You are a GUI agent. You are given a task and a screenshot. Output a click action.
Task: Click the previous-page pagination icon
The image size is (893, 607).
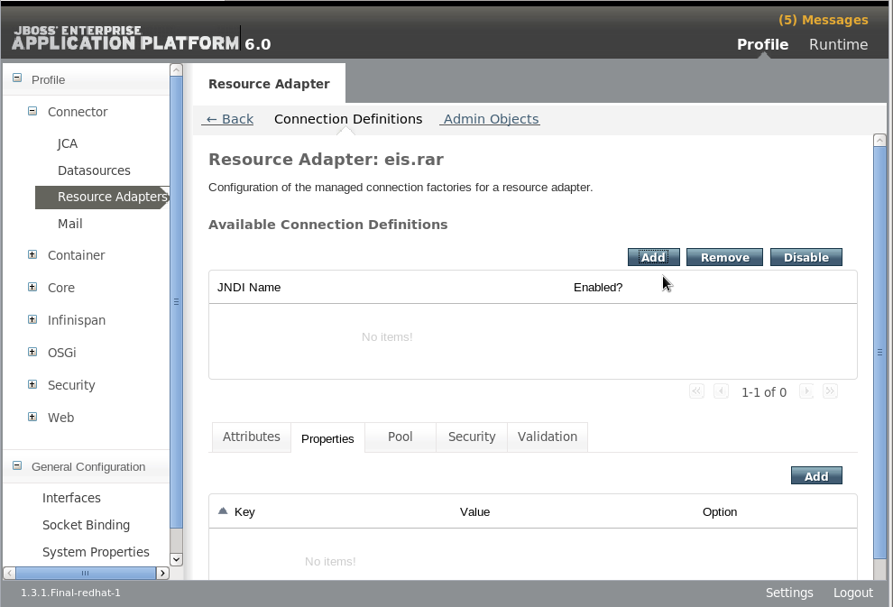[720, 391]
